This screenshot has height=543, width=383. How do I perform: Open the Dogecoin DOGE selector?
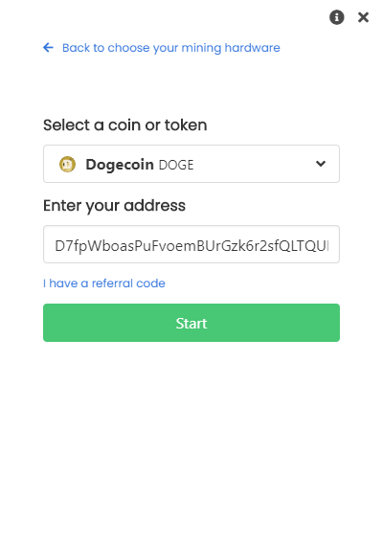(191, 164)
